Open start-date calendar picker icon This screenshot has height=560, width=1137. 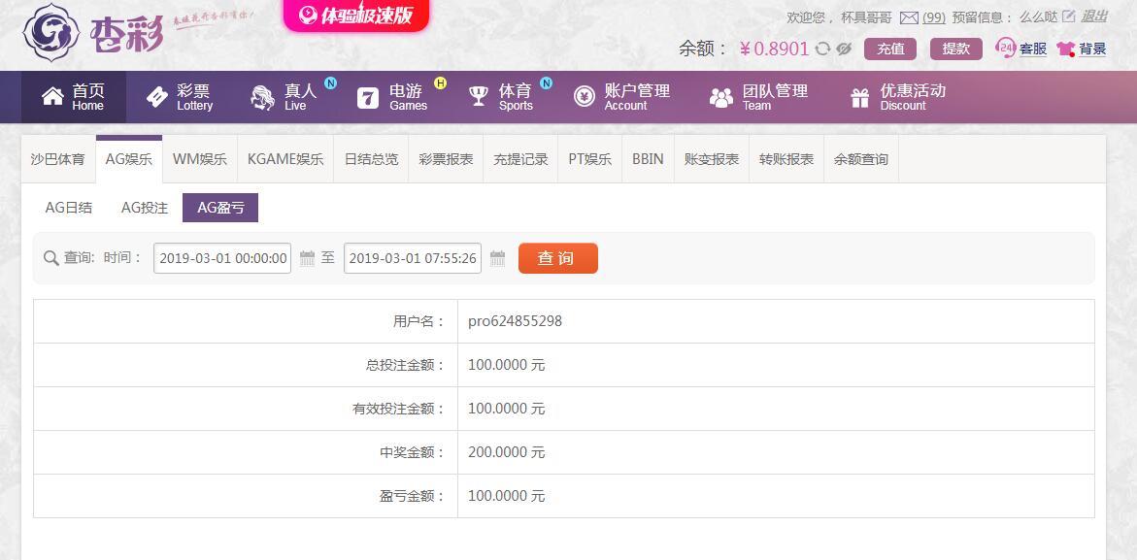(x=307, y=258)
